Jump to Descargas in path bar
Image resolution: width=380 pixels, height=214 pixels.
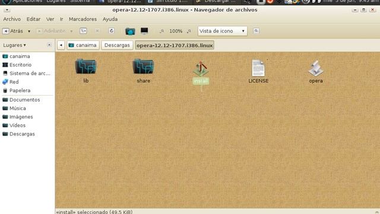click(117, 45)
